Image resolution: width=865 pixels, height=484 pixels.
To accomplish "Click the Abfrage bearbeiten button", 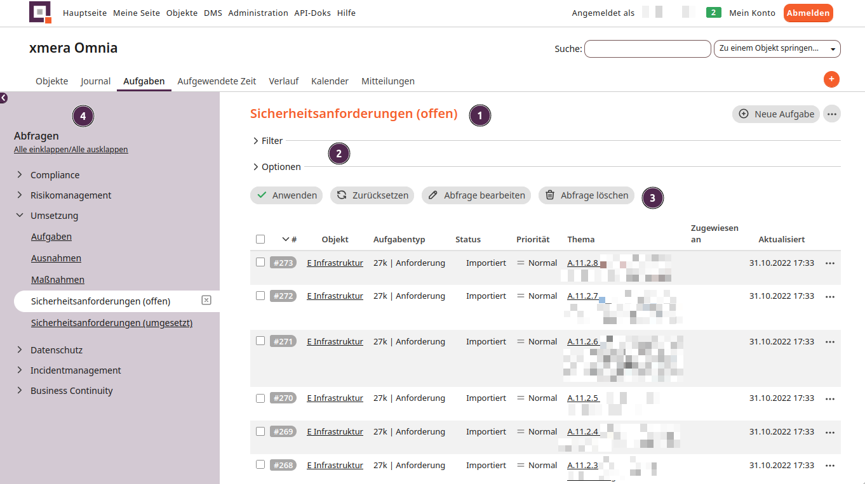I will tap(477, 195).
